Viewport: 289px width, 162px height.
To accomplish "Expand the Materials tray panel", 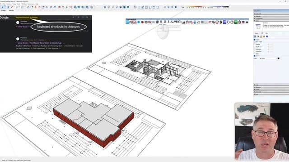I will [x=271, y=16].
